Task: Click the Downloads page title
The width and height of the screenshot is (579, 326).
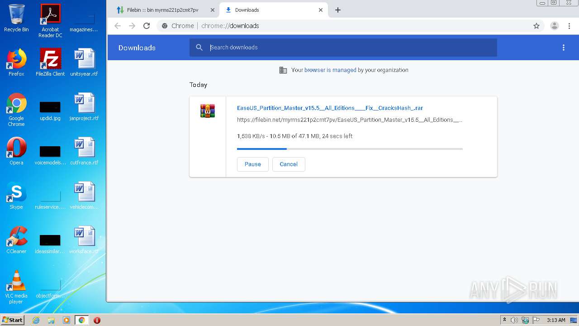Action: 137,48
